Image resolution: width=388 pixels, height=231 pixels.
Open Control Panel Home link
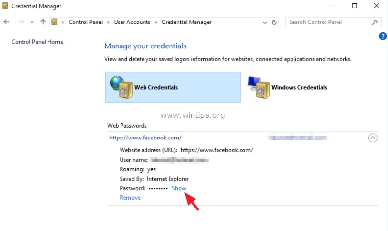(37, 42)
